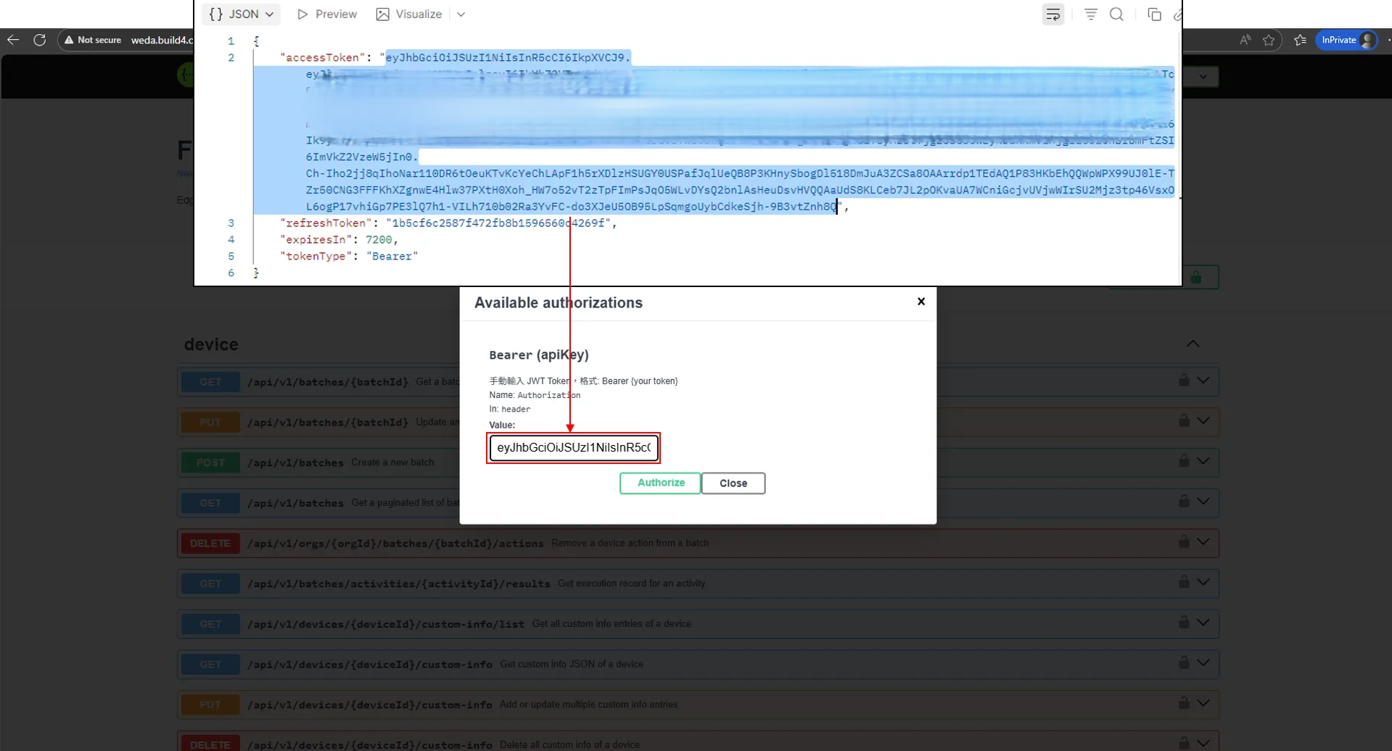Click the token Value input field

(x=573, y=448)
